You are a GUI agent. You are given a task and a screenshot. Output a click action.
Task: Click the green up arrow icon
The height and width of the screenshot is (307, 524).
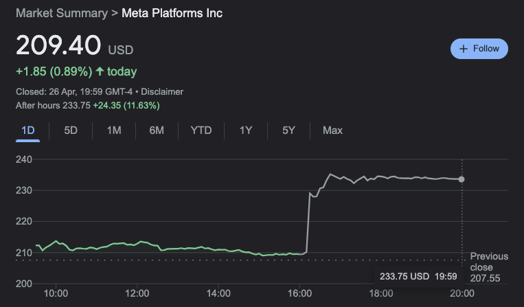[x=100, y=71]
